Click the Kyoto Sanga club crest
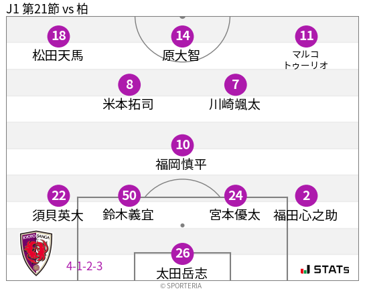 (36, 253)
